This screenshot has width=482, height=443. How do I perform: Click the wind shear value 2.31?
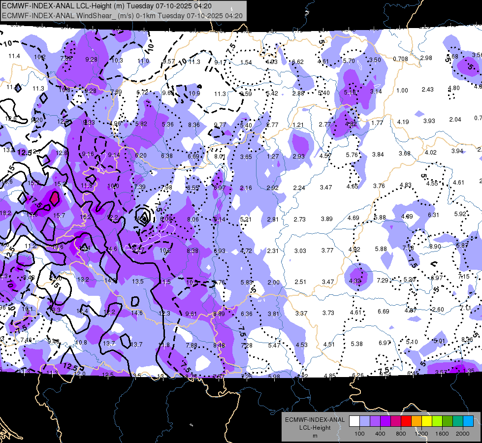[273, 251]
